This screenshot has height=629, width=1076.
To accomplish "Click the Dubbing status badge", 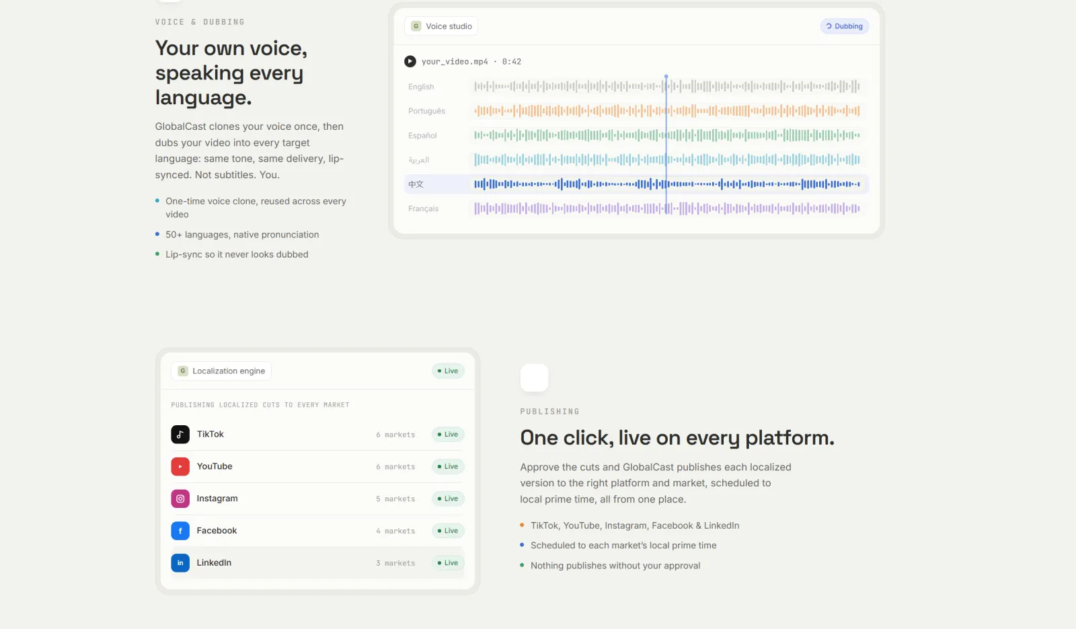I will coord(844,26).
